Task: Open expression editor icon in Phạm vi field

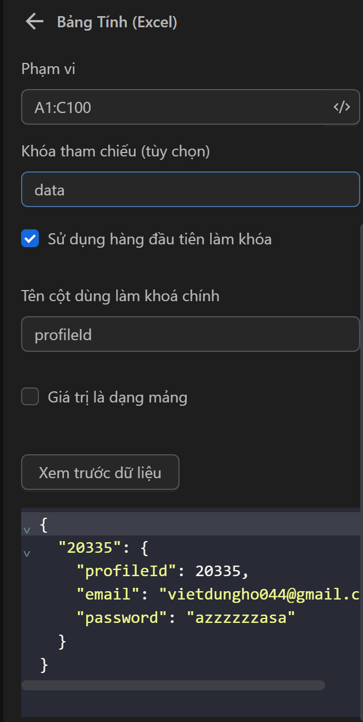Action: coord(341,107)
